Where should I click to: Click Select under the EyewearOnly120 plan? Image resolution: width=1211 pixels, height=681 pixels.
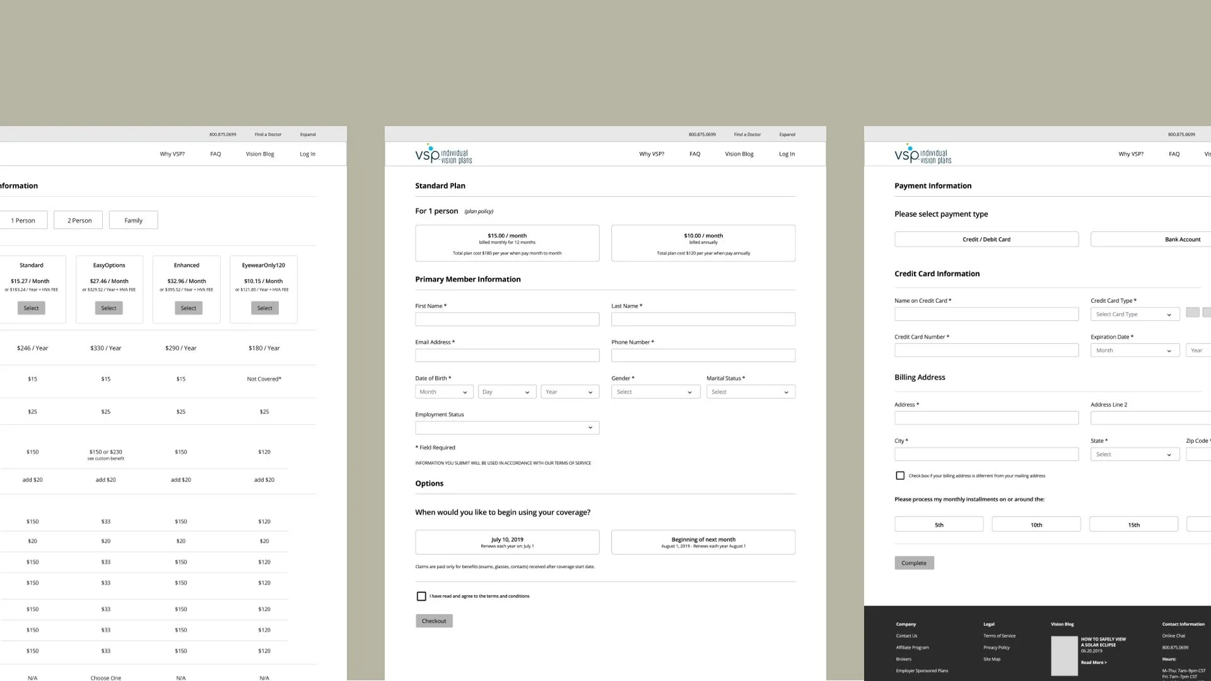(265, 308)
